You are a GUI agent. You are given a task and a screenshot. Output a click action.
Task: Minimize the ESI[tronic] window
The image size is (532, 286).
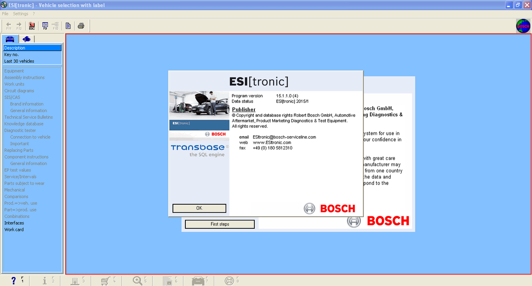[509, 5]
